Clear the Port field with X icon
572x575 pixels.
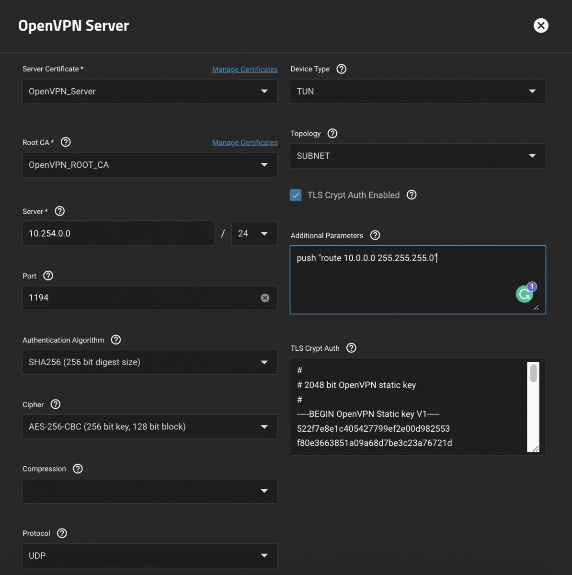265,298
